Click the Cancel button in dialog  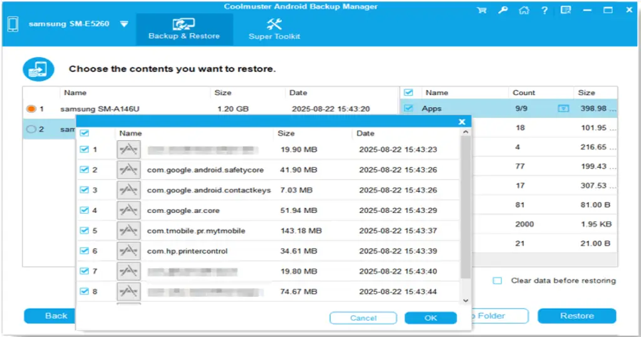[363, 318]
